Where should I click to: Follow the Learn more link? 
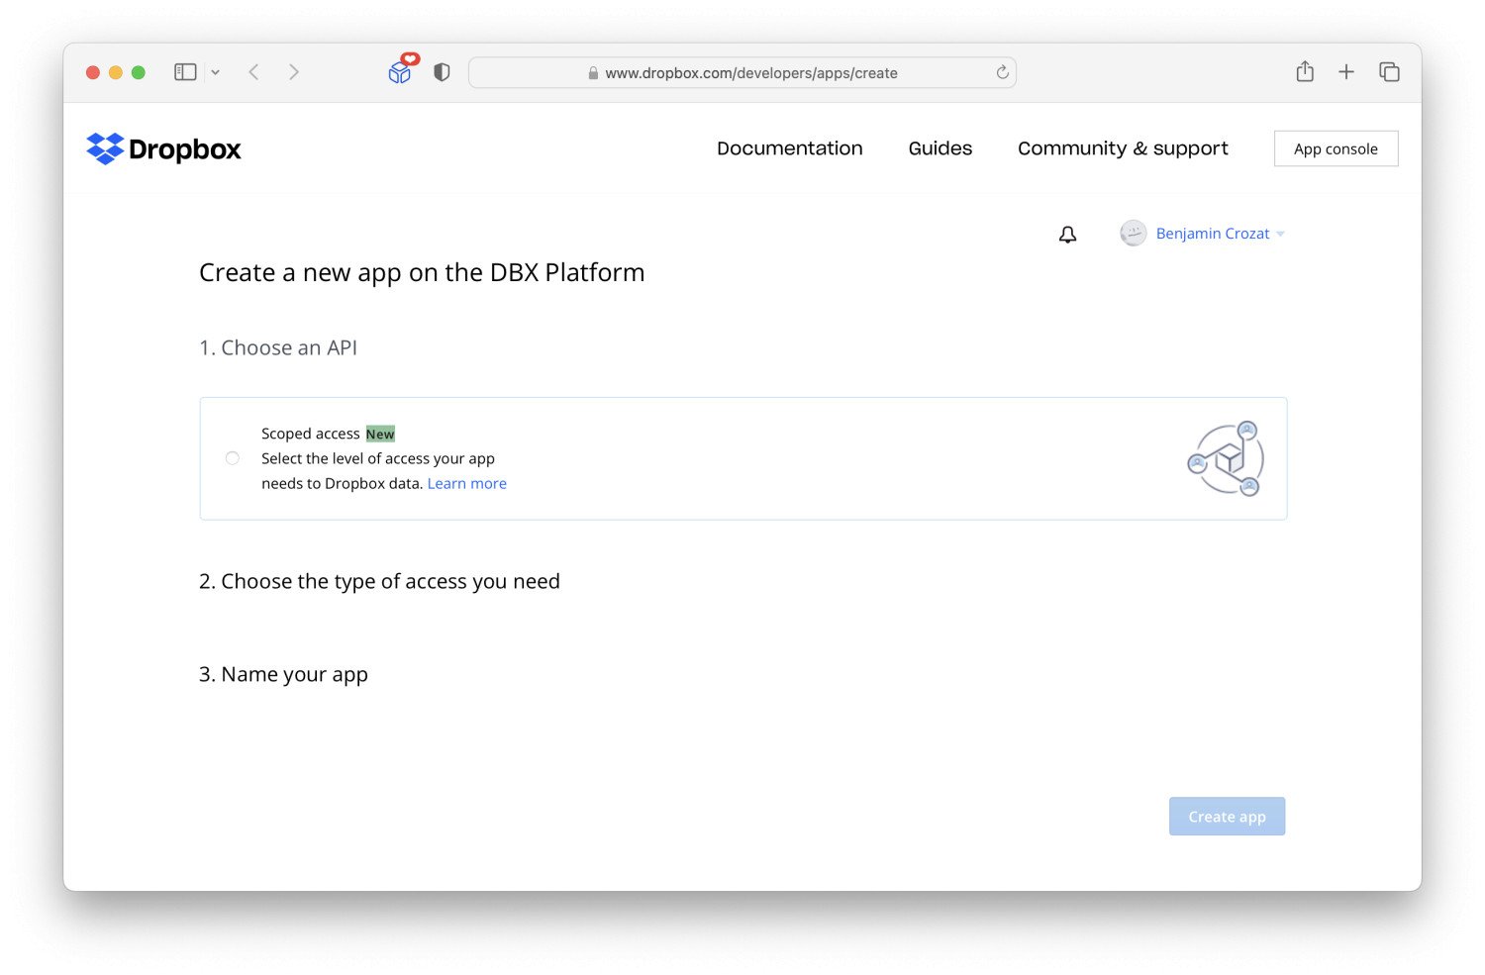click(466, 484)
